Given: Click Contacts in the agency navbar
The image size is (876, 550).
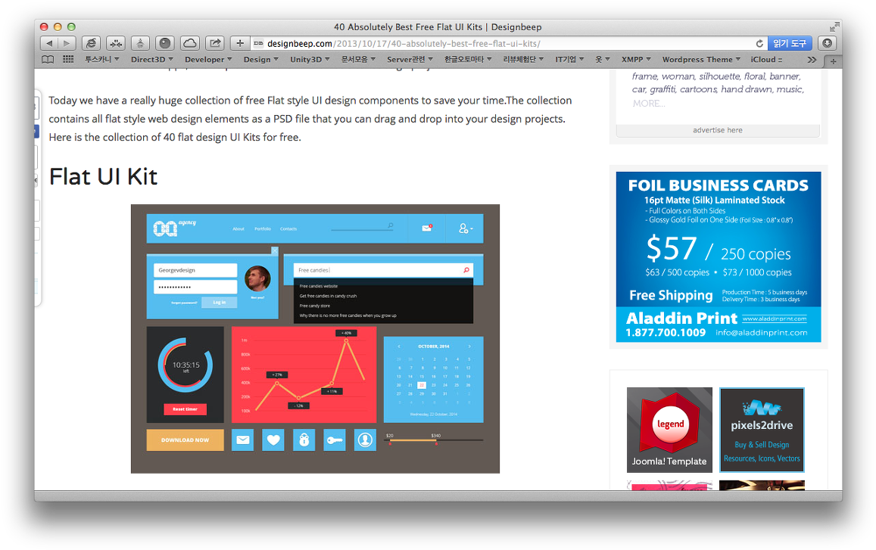Looking at the screenshot, I should point(288,228).
